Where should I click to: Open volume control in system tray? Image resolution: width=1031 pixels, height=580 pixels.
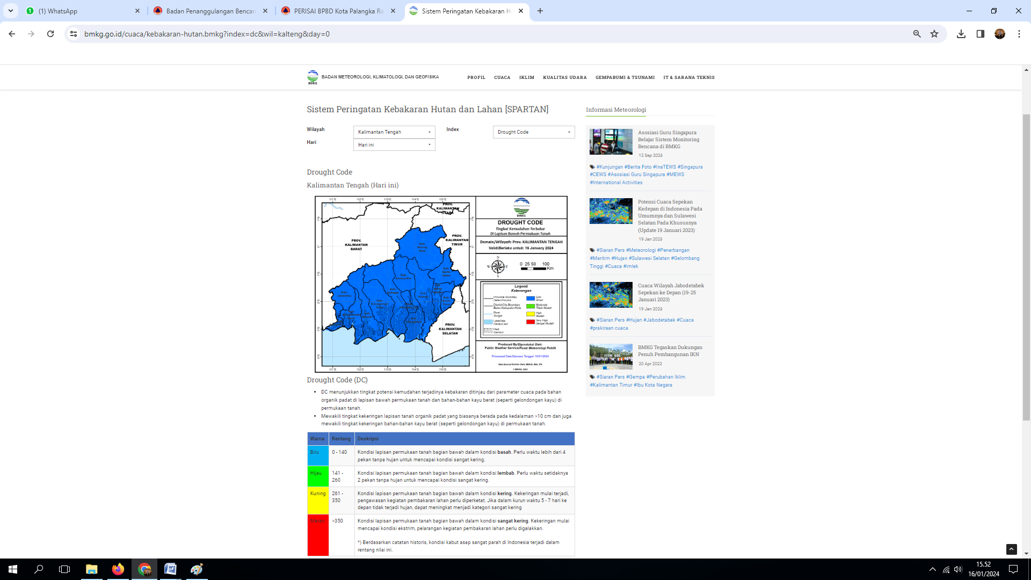click(x=958, y=569)
